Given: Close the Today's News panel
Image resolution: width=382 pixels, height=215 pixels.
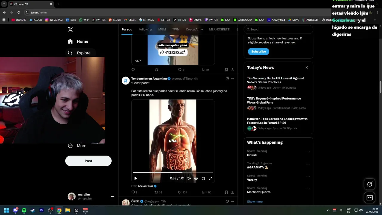Looking at the screenshot, I should pyautogui.click(x=306, y=67).
